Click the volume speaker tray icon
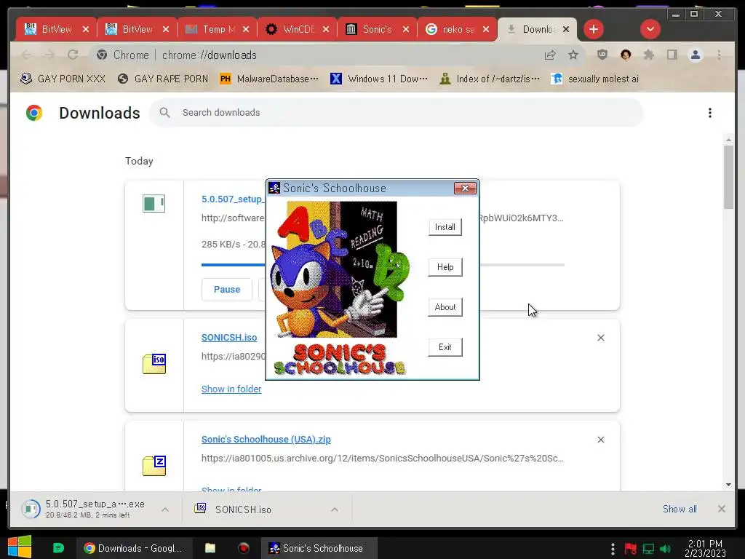 click(x=665, y=549)
